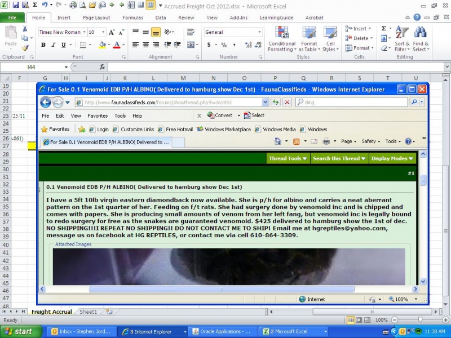Click the Cut scissors icon in Clipboard

coord(25,29)
